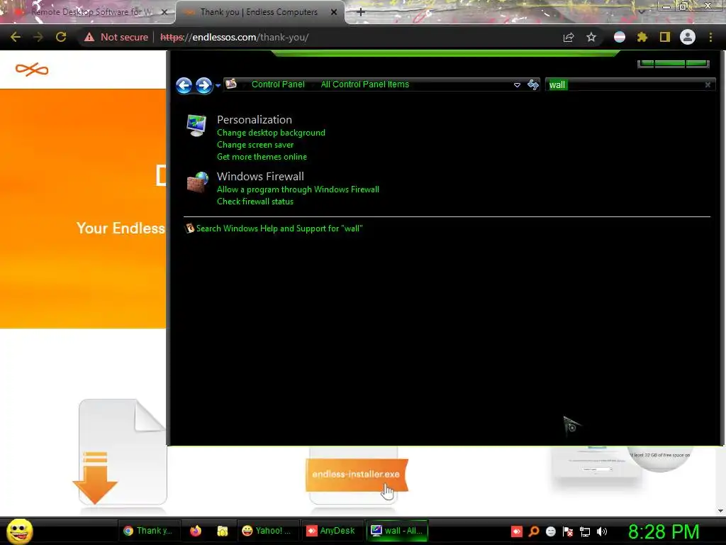
Task: Click the Not secure warning icon
Action: 89,37
